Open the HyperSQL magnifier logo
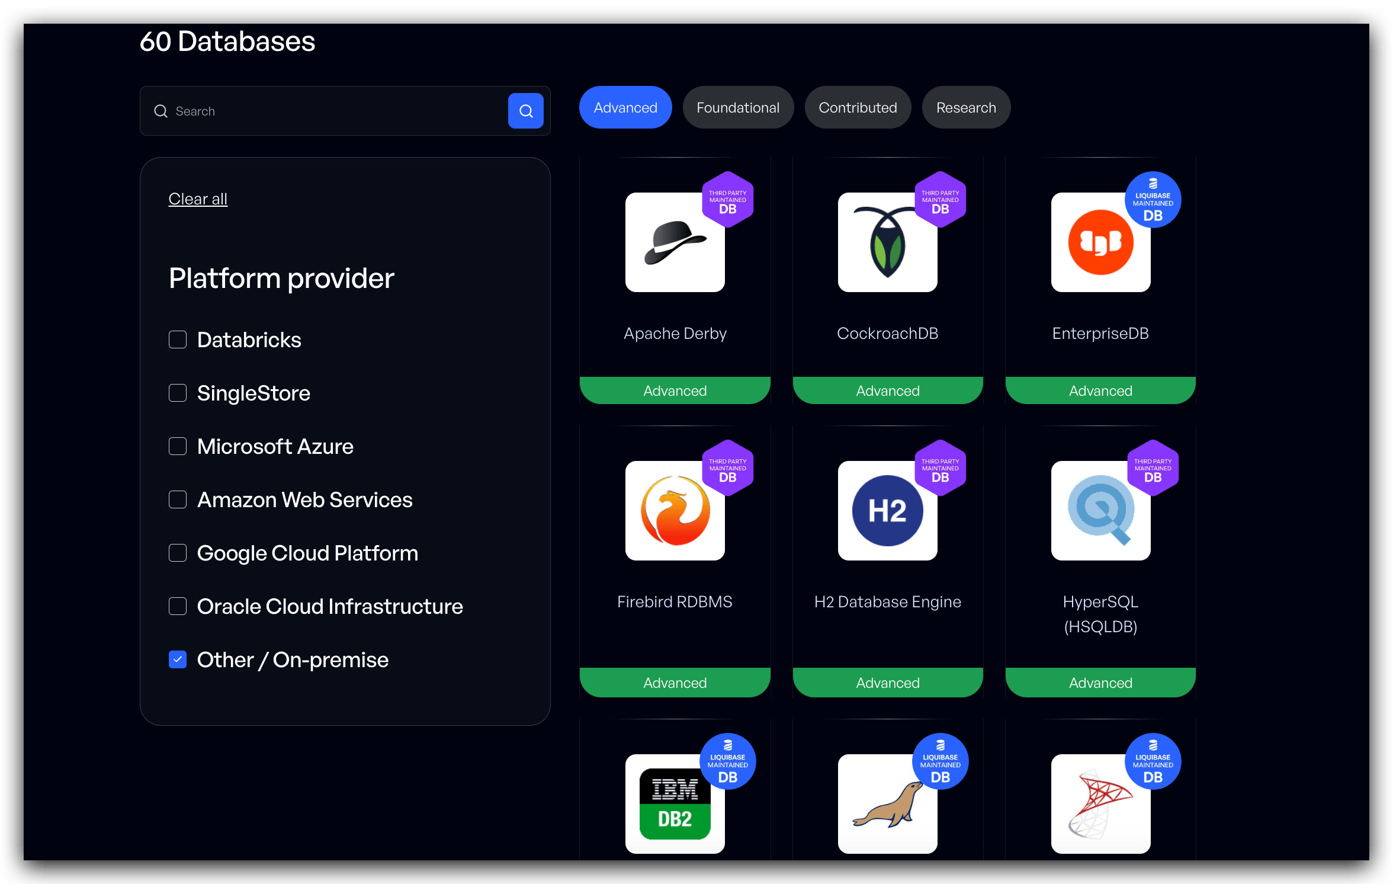Viewport: 1393px width, 884px height. click(1100, 511)
